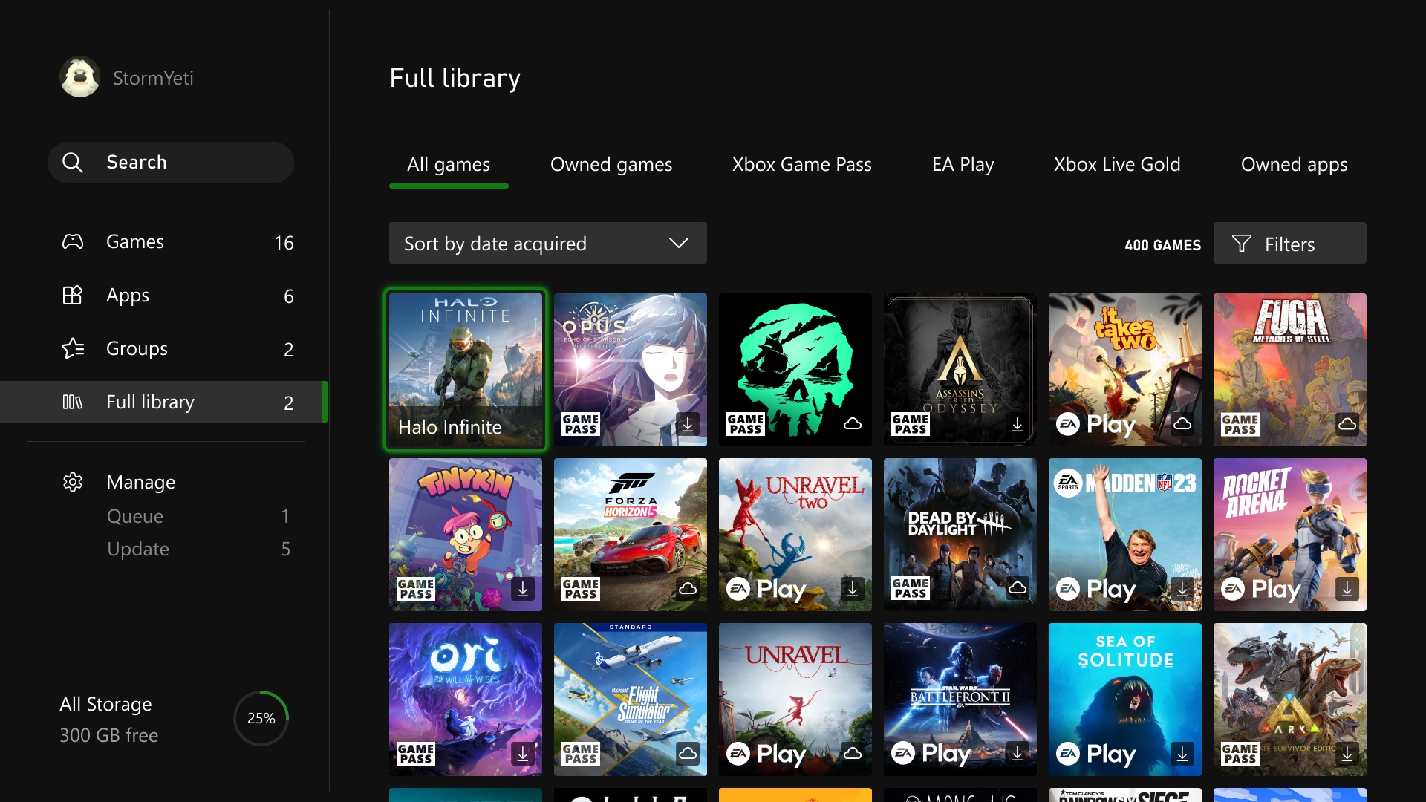Viewport: 1426px width, 802px height.
Task: Open the Sort by date acquired dropdown
Action: (x=547, y=243)
